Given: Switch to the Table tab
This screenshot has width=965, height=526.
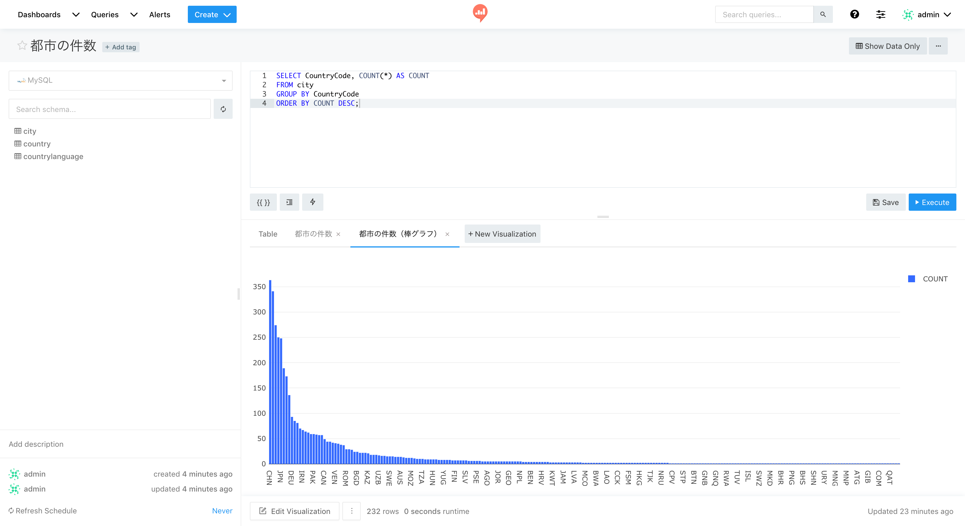Looking at the screenshot, I should (267, 234).
